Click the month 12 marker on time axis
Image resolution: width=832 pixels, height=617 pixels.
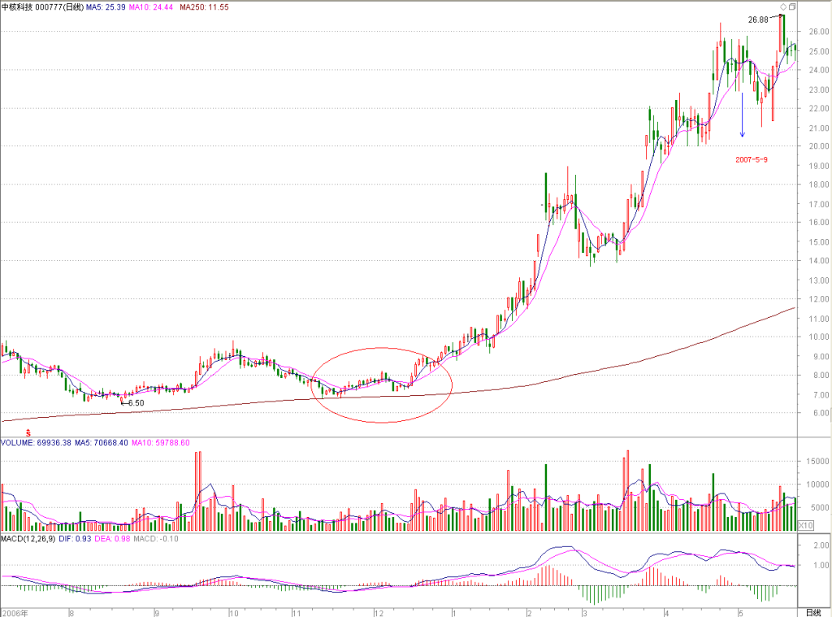[x=379, y=613]
